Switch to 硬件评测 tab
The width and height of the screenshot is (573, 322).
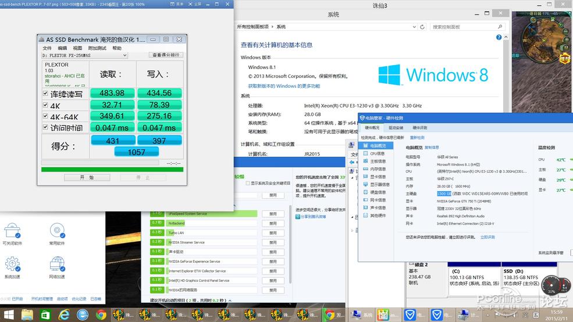click(x=419, y=128)
